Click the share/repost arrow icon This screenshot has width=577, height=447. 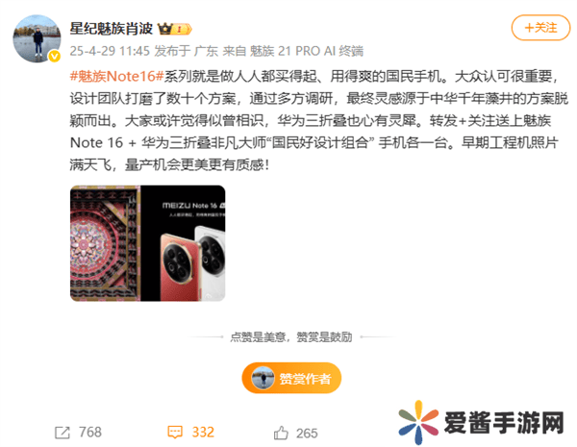63,433
